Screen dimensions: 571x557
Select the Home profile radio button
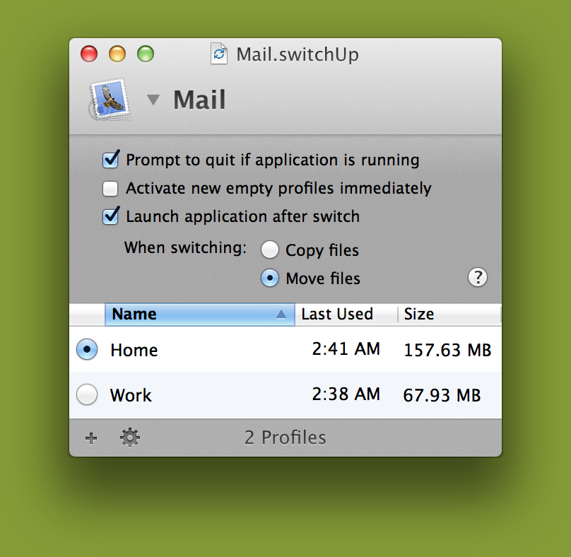(x=87, y=349)
